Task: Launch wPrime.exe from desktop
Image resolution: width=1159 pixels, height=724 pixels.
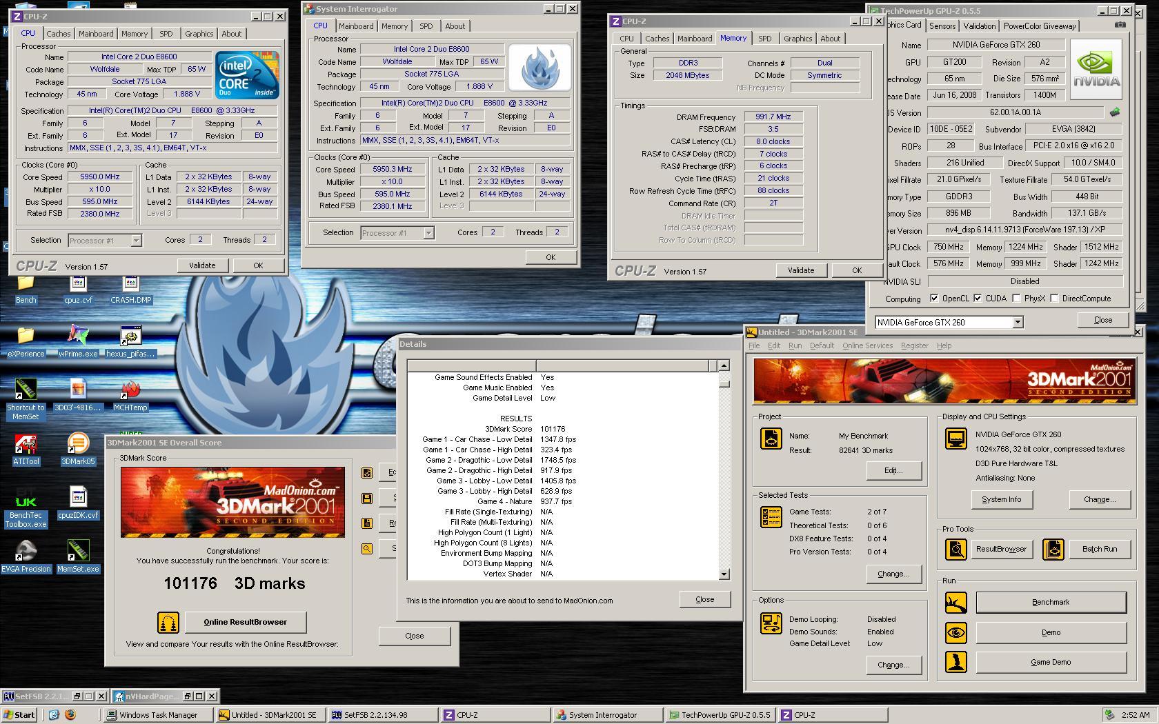Action: (78, 341)
